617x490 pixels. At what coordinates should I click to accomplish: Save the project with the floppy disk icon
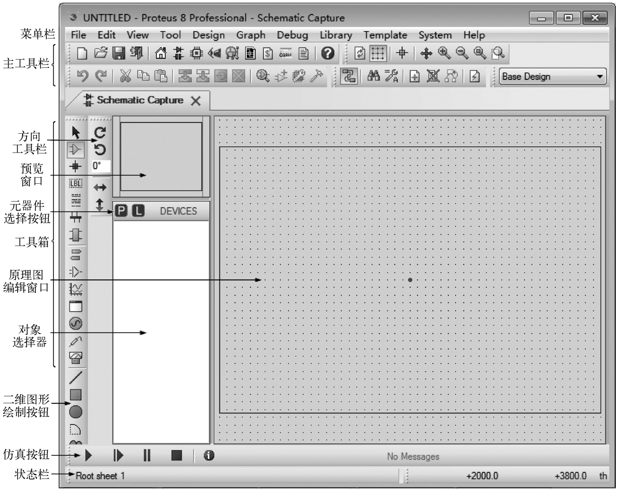[118, 53]
